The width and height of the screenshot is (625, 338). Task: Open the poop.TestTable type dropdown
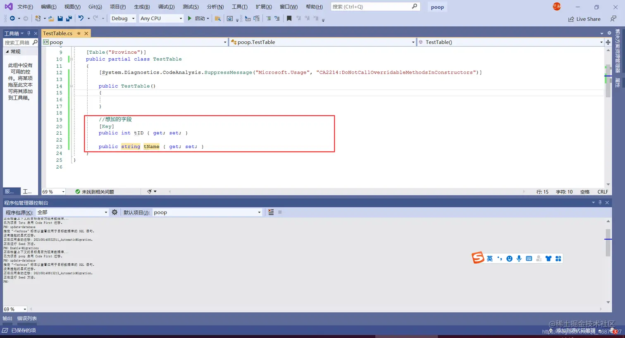(x=322, y=42)
